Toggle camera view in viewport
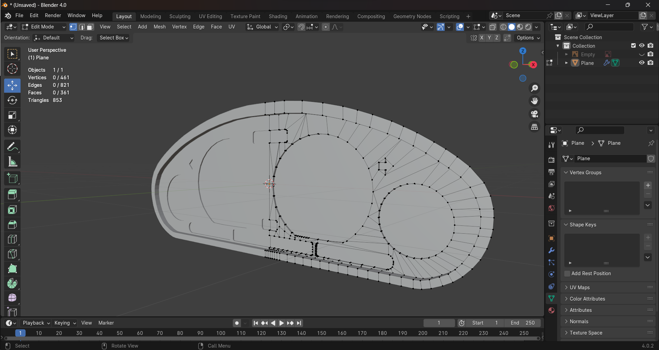The height and width of the screenshot is (350, 659). pos(534,114)
